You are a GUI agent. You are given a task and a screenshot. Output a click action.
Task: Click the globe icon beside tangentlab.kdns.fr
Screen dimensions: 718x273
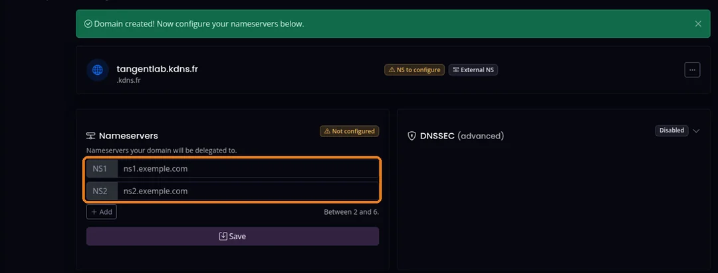click(x=98, y=70)
